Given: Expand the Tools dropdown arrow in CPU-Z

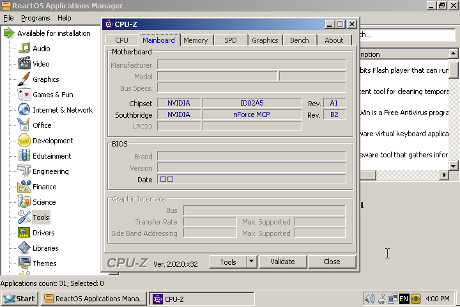Looking at the screenshot, I should tap(252, 262).
